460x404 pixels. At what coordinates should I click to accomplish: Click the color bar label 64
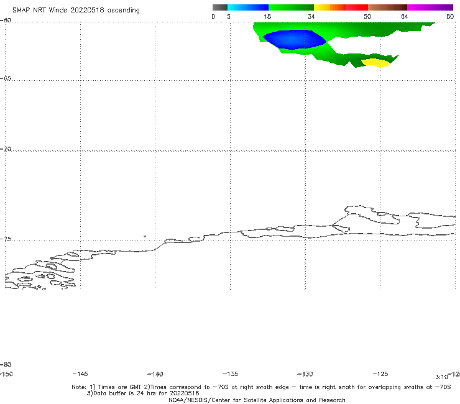(x=405, y=16)
